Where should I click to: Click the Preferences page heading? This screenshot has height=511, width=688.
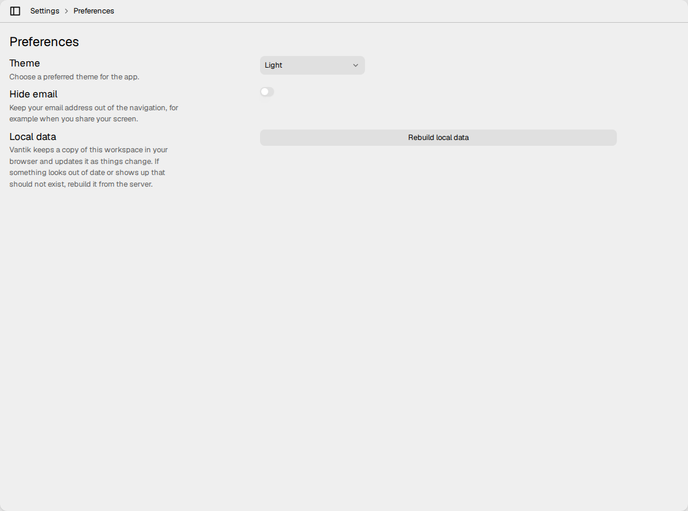pos(44,41)
